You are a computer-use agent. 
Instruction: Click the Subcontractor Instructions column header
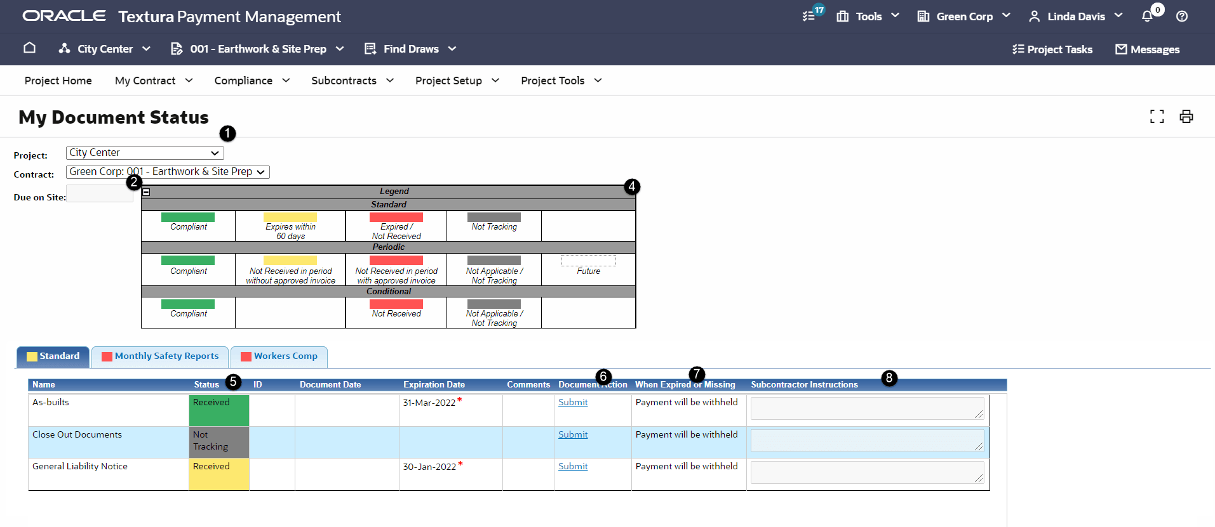pos(805,384)
